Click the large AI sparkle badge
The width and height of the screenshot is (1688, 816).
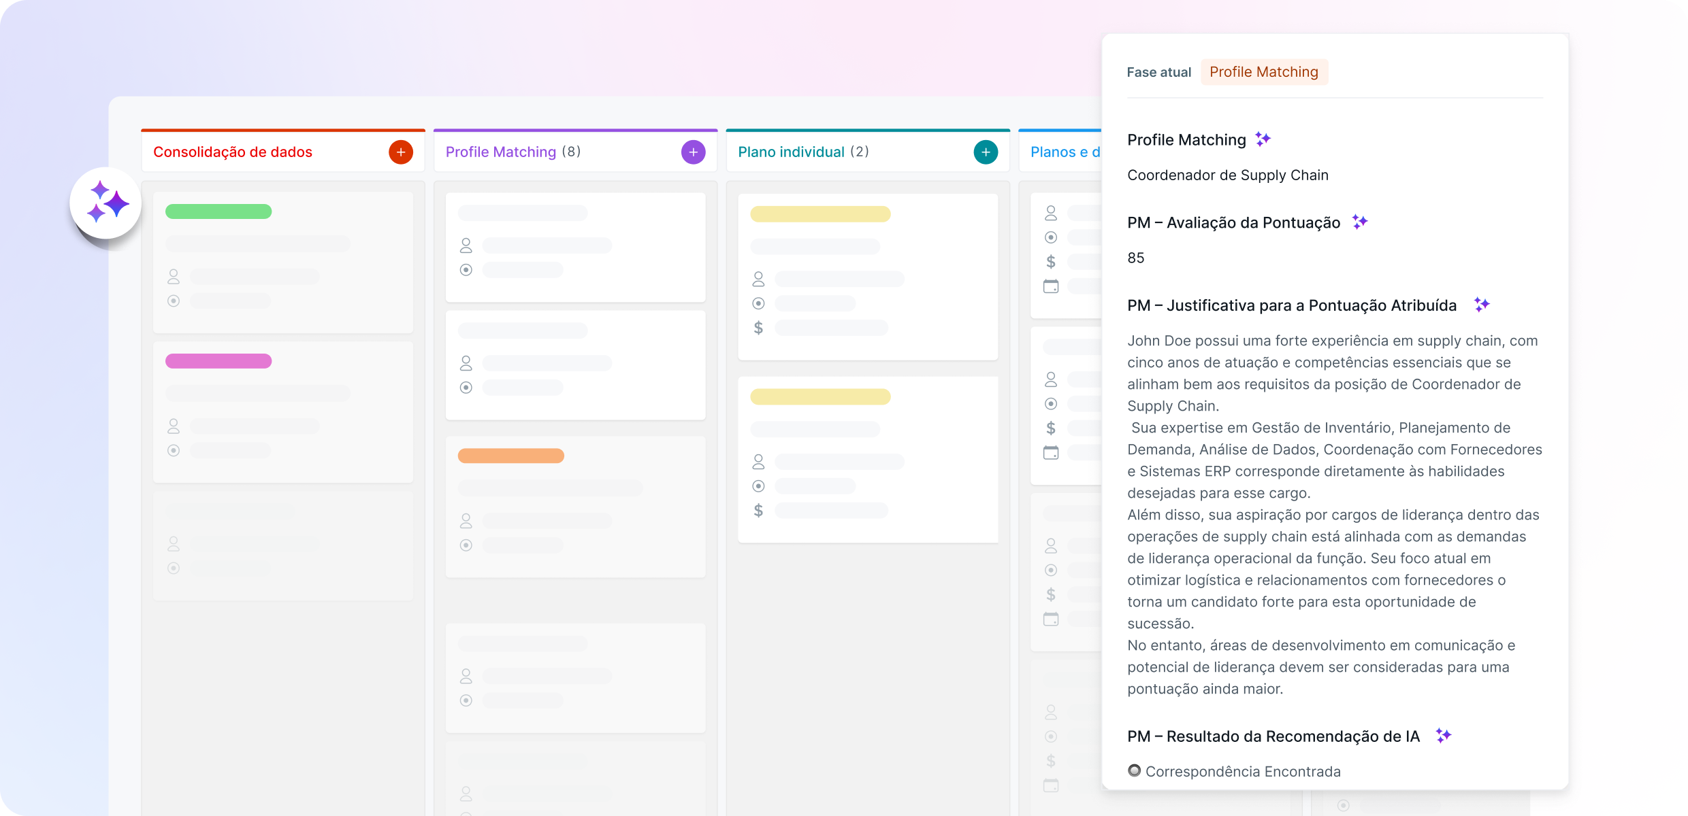105,203
